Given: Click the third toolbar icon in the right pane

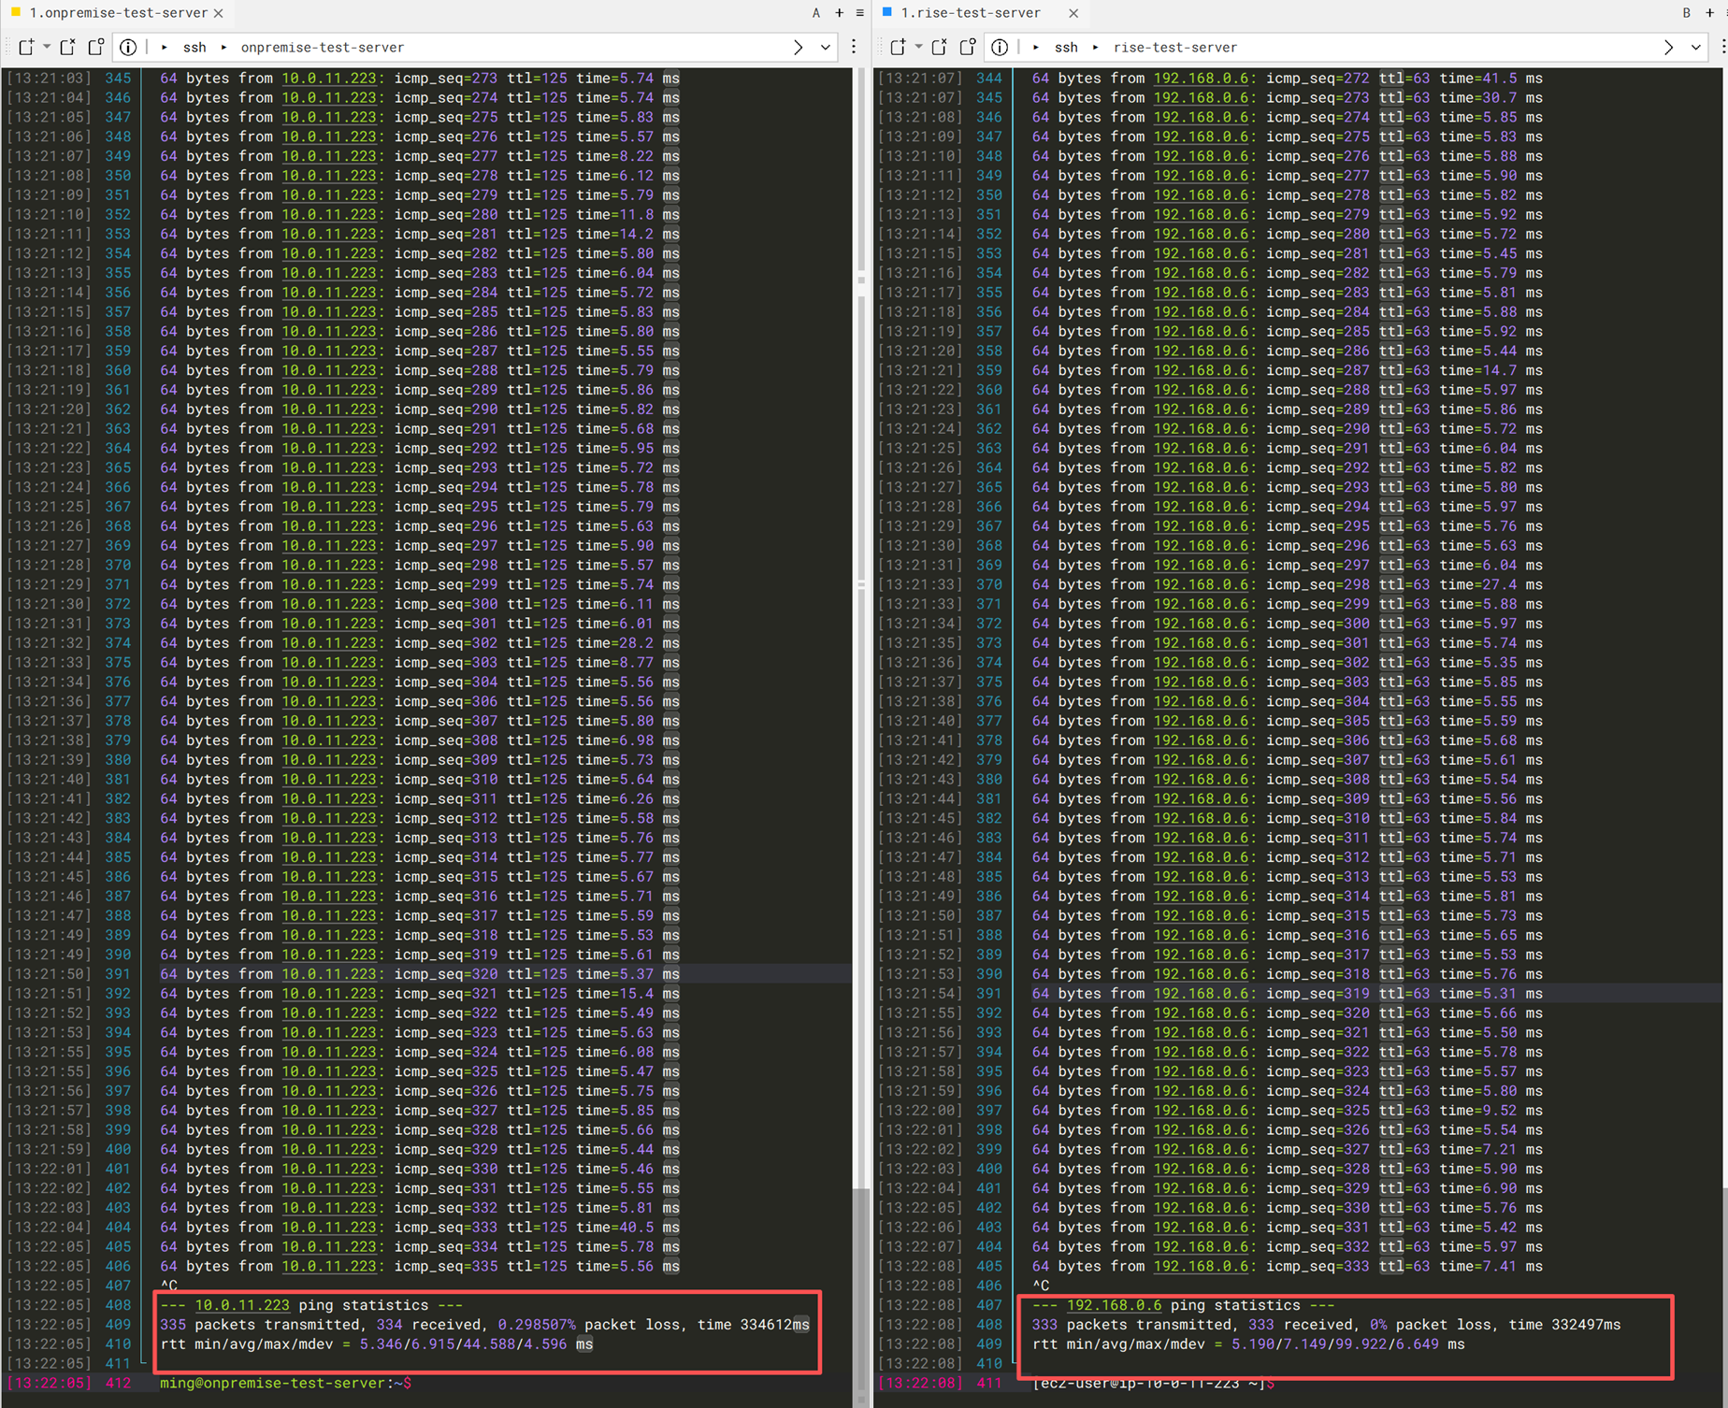Looking at the screenshot, I should click(968, 47).
